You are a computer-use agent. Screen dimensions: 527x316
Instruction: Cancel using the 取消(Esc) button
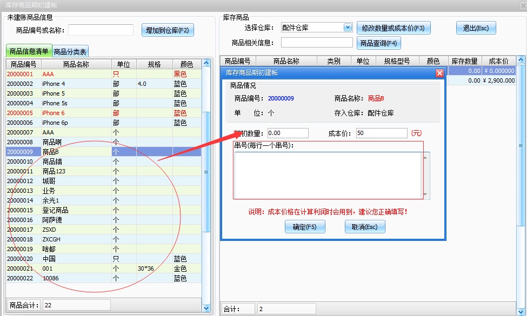tap(365, 227)
